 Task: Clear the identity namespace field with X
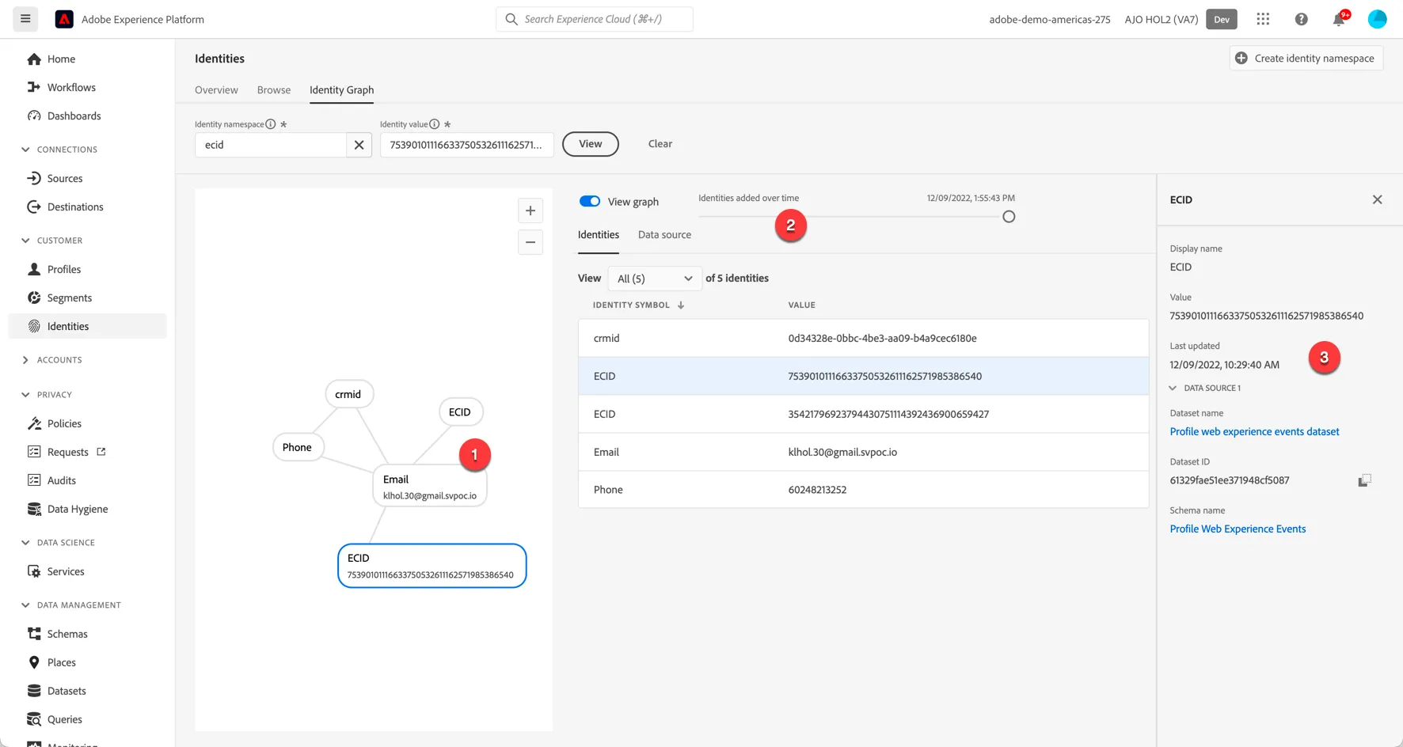(359, 145)
